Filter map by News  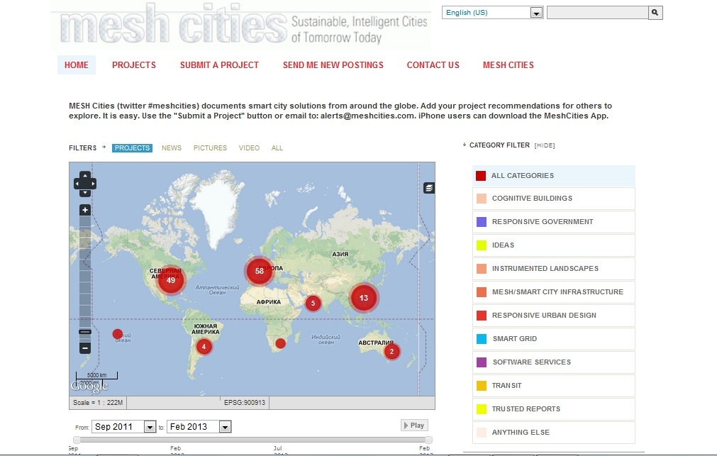(x=172, y=148)
